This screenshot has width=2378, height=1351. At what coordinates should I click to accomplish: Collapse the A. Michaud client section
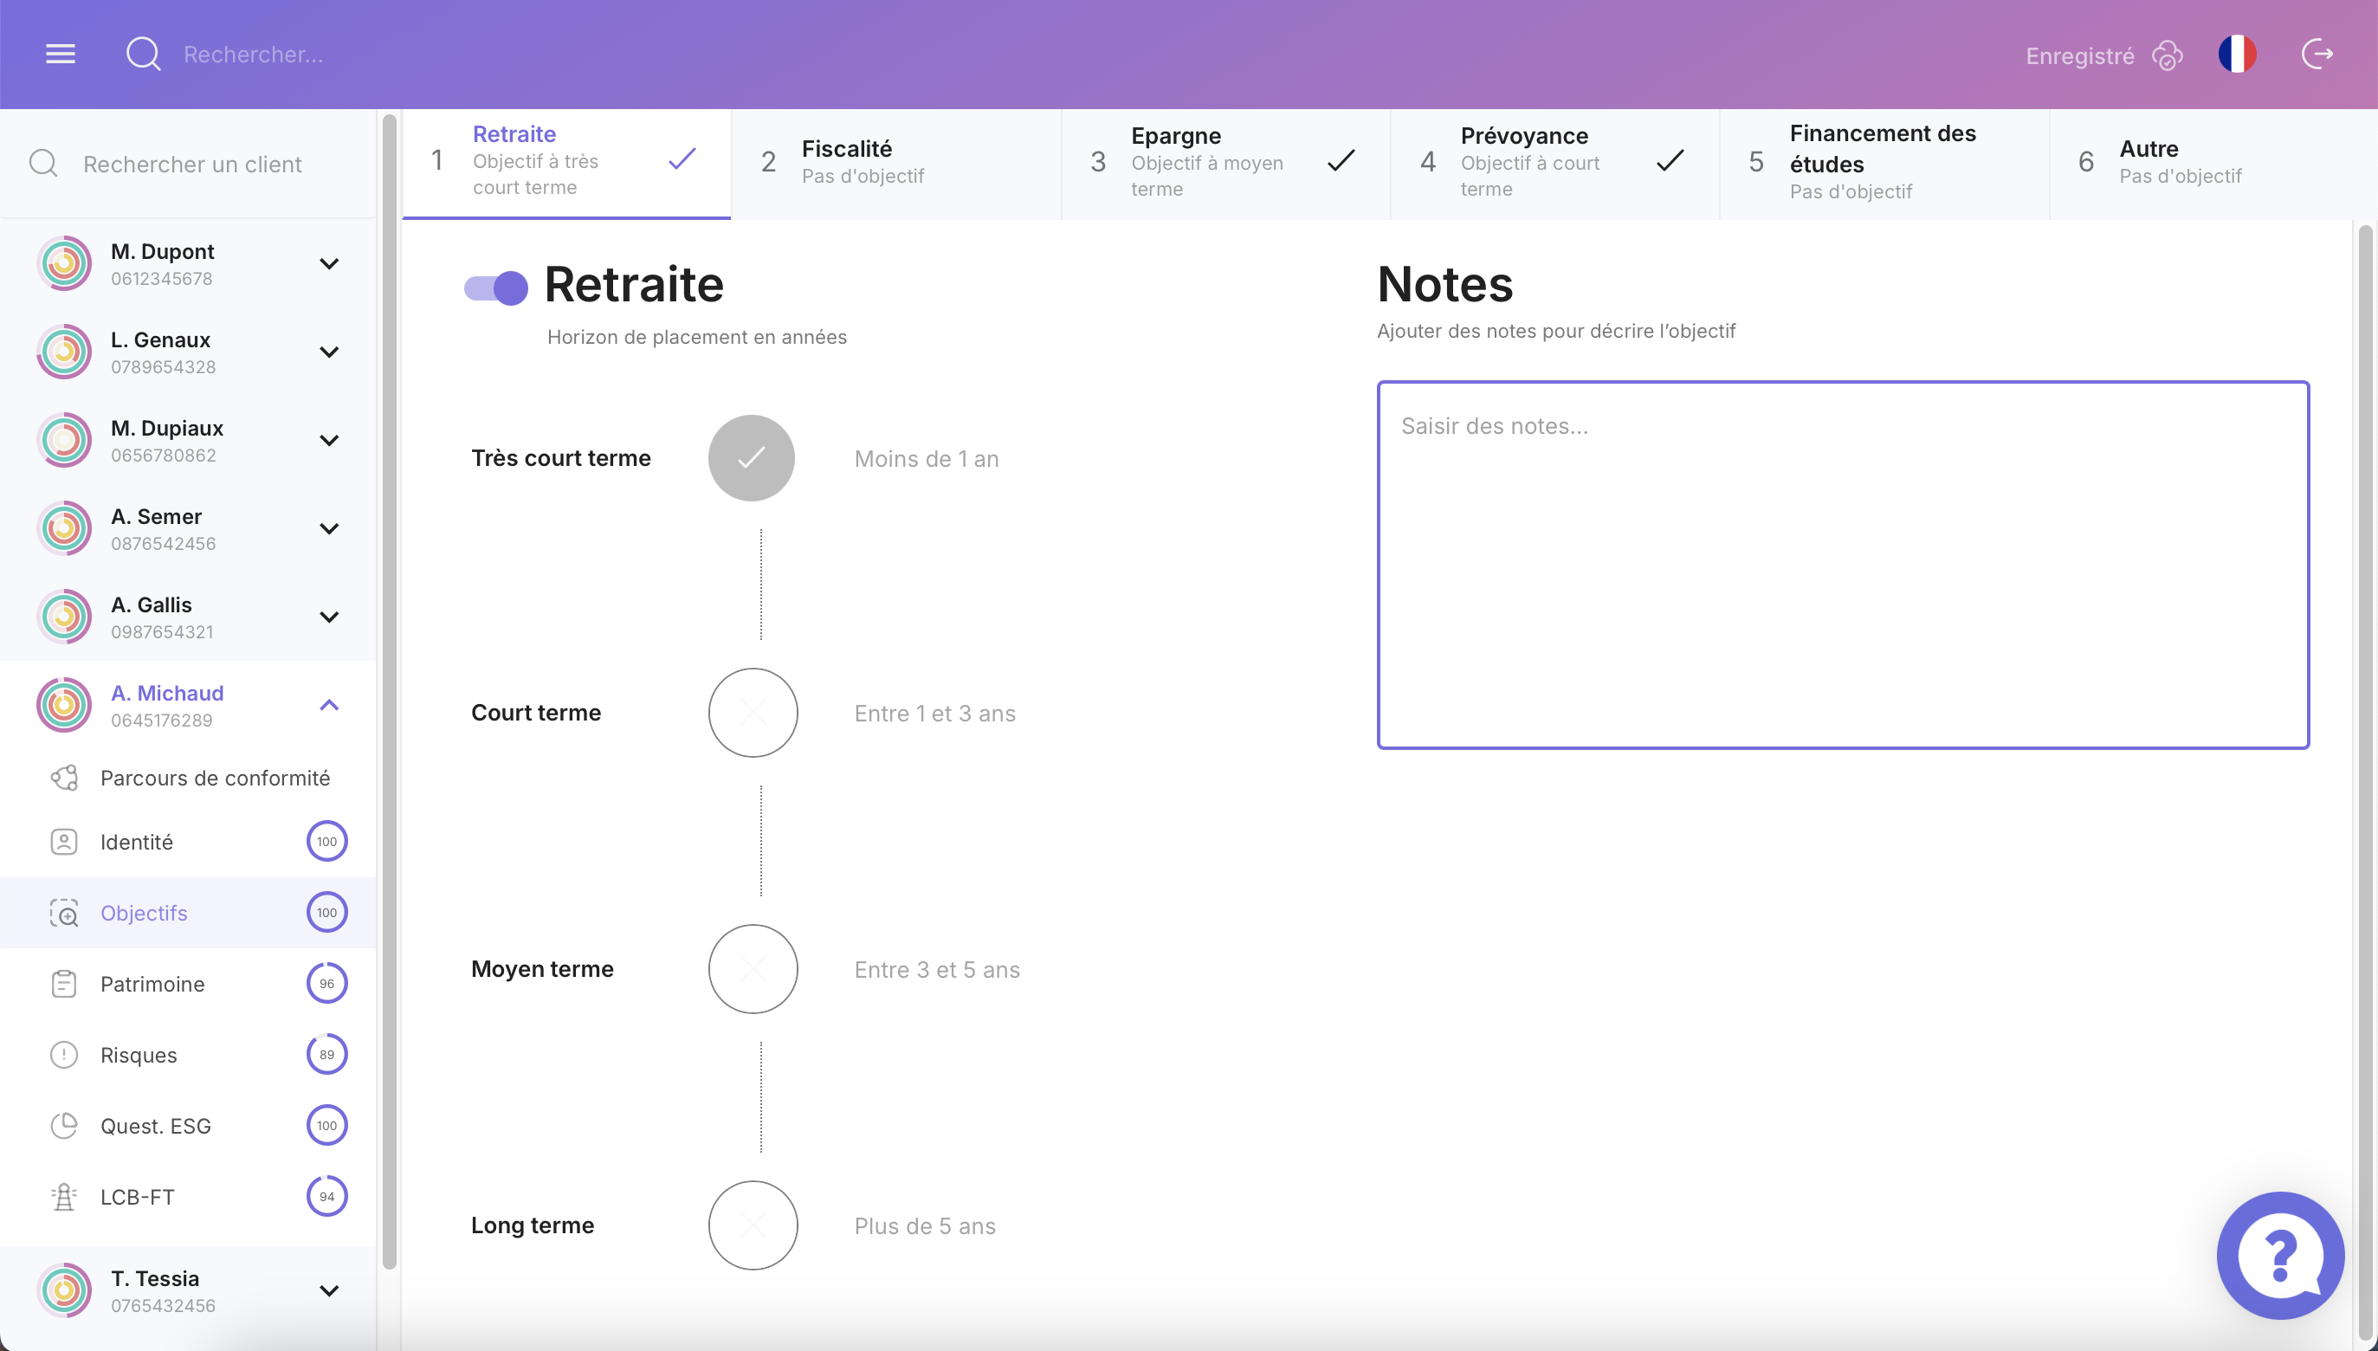click(x=328, y=705)
